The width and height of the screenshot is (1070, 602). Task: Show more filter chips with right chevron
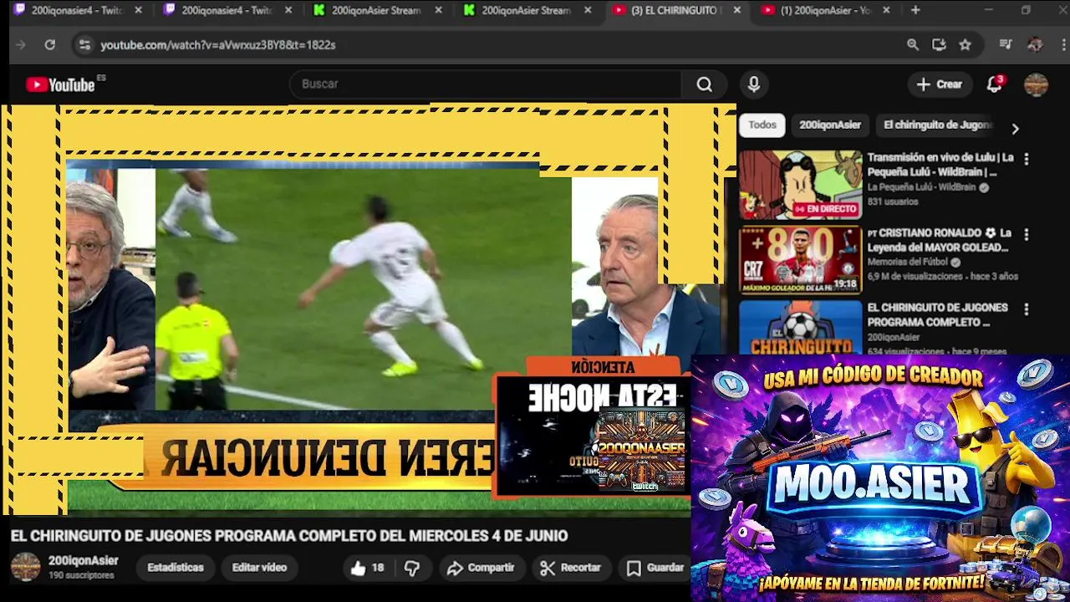coord(1015,129)
